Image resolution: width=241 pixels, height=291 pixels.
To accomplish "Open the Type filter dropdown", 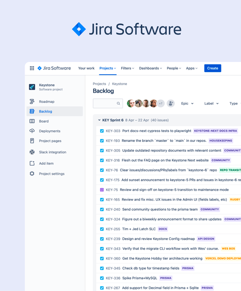I will [235, 103].
